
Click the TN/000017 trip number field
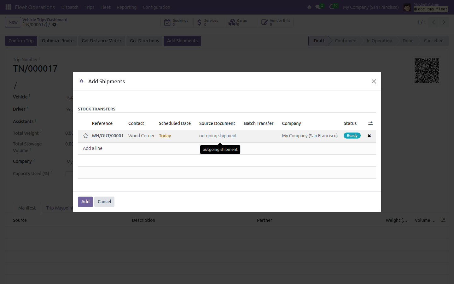35,68
